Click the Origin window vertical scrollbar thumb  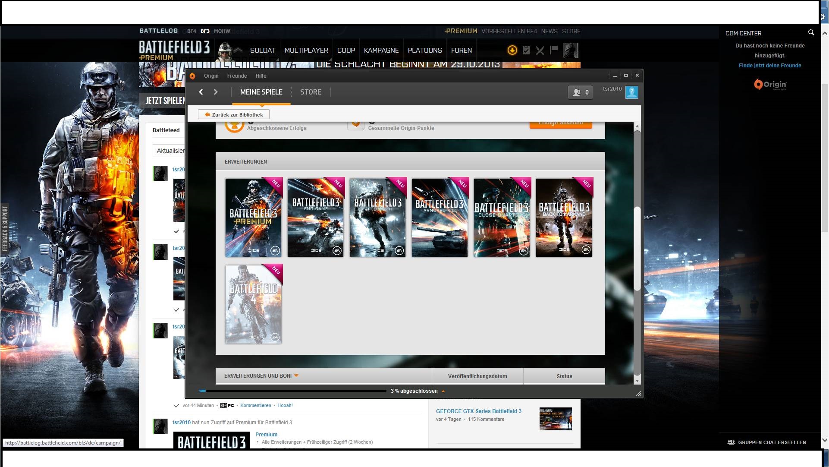click(x=637, y=248)
